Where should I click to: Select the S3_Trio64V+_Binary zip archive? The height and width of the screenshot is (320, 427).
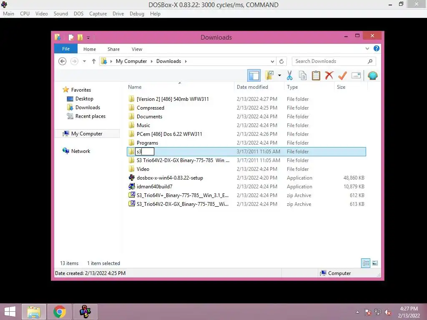(246, 195)
